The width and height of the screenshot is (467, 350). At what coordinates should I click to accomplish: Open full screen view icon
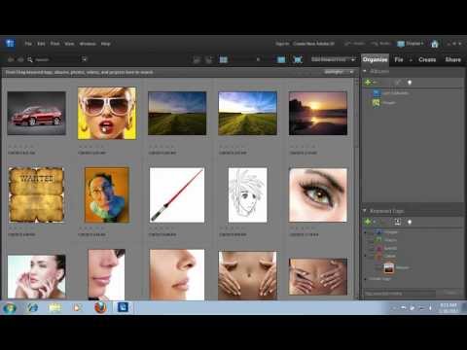(x=298, y=59)
